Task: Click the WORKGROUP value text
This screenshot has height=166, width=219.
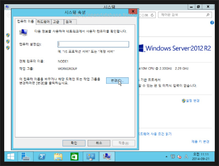Action: click(x=67, y=69)
